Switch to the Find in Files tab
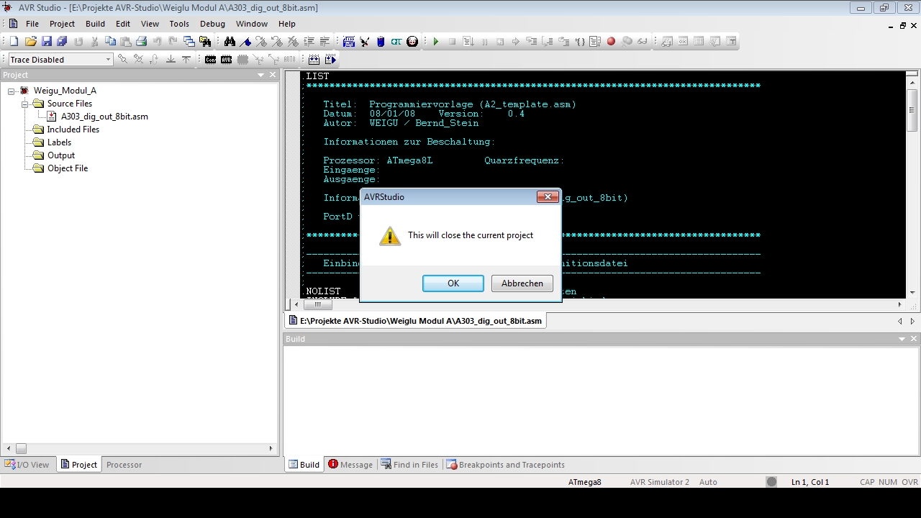The width and height of the screenshot is (921, 518). point(409,465)
